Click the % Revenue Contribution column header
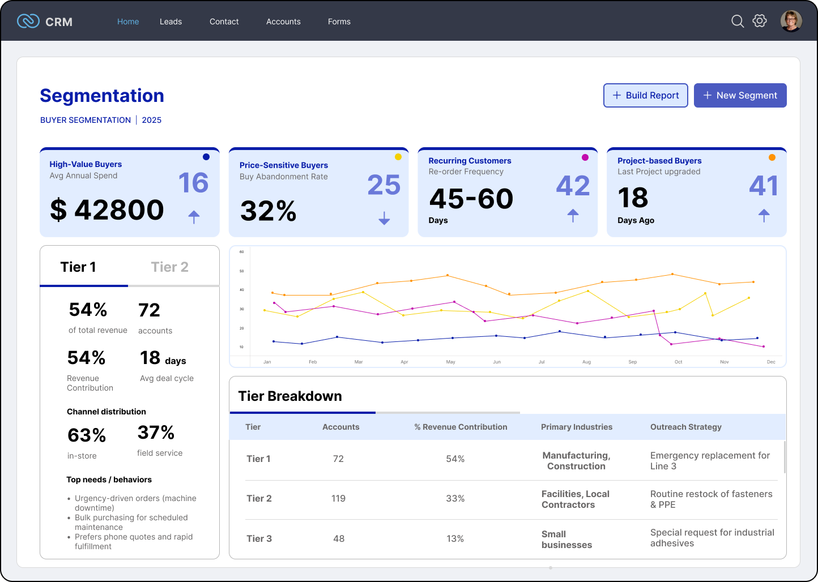The height and width of the screenshot is (582, 818). pos(461,427)
